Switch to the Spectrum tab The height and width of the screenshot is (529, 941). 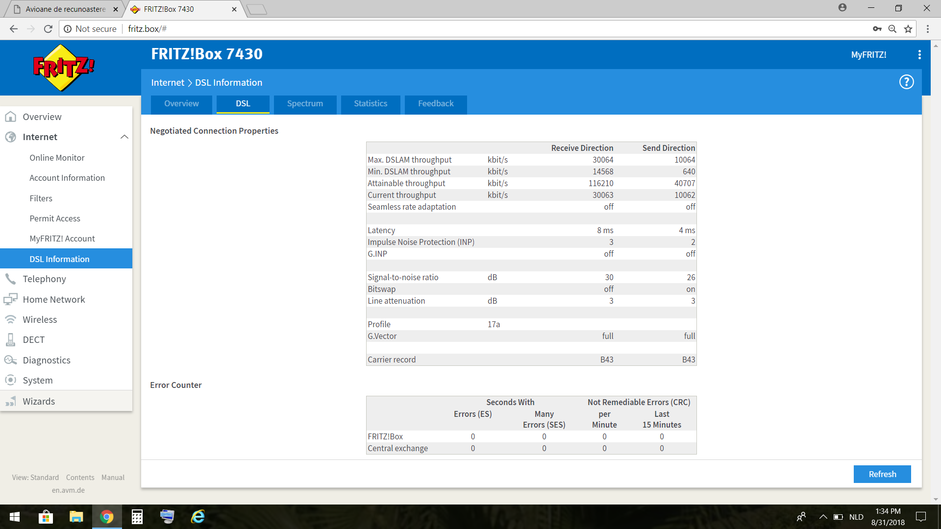tap(305, 104)
